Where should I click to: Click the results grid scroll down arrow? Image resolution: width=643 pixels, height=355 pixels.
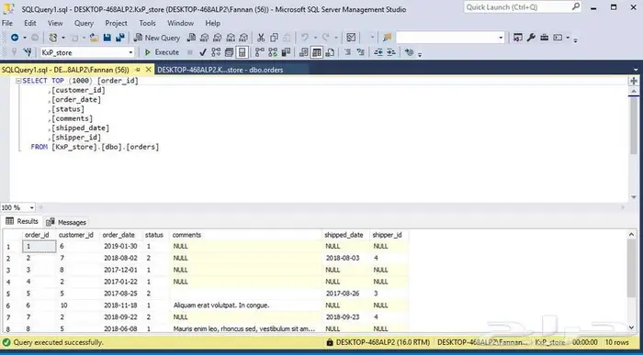pos(632,327)
